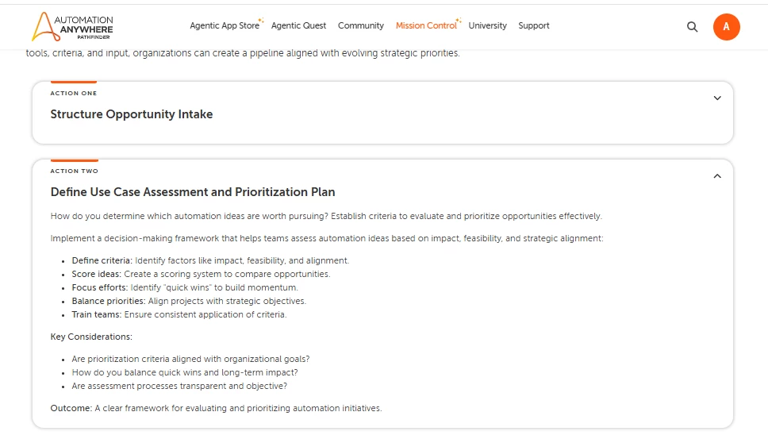
Task: Click the Automation Anywhere Pathfinder logo
Action: pyautogui.click(x=72, y=26)
